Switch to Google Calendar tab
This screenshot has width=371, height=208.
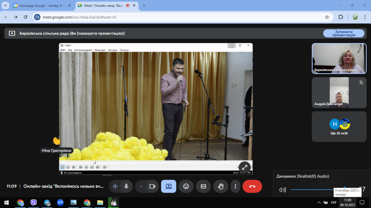point(40,5)
